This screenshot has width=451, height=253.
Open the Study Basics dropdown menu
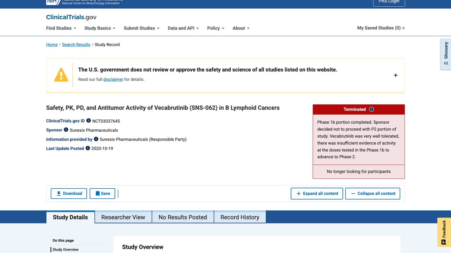coord(100,28)
